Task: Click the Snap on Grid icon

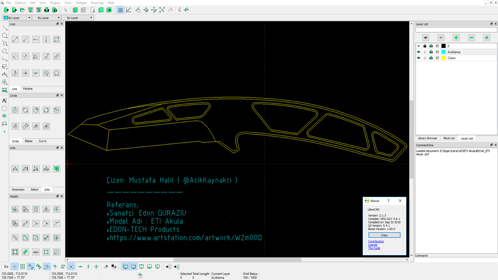Action: (22, 267)
